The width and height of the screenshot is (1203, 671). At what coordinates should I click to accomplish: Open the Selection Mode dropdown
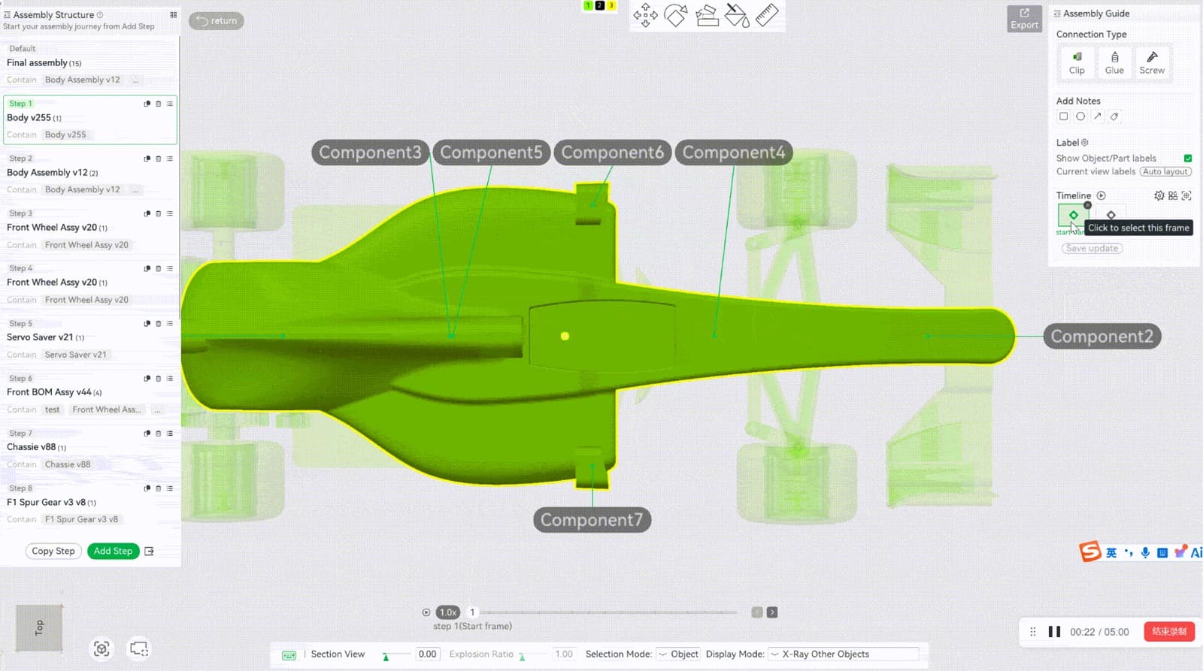pyautogui.click(x=679, y=654)
